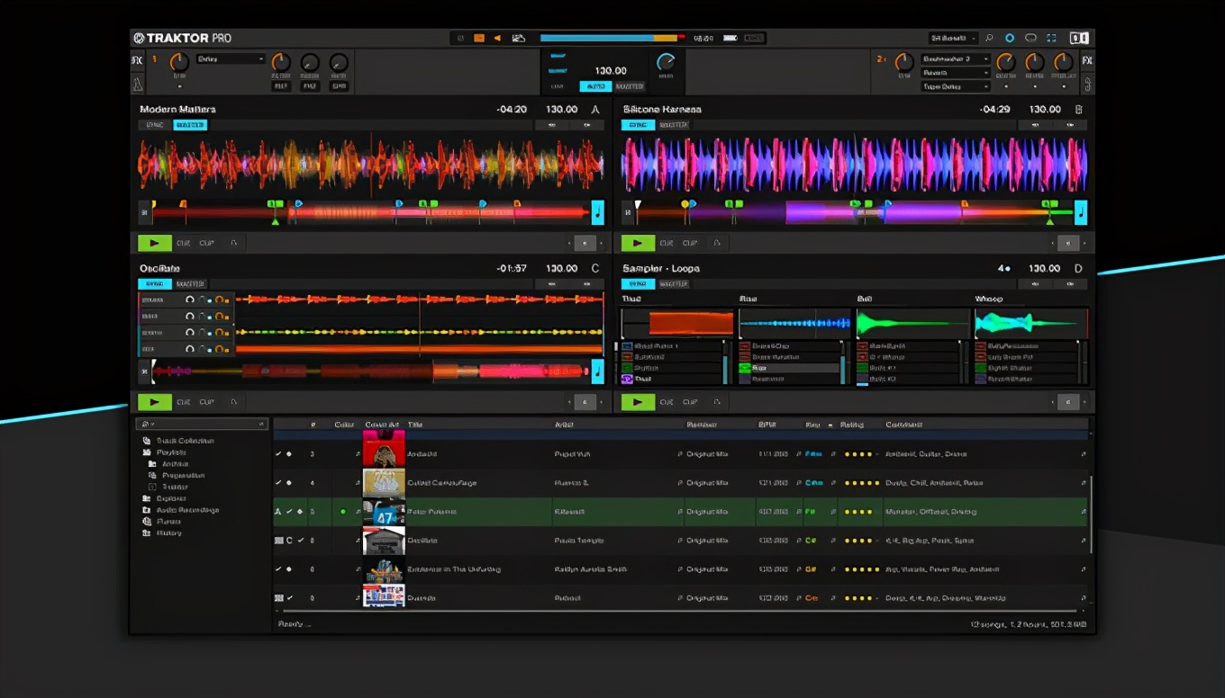The width and height of the screenshot is (1225, 698).
Task: Click the layout view icon at top-right corner
Action: click(x=1078, y=39)
